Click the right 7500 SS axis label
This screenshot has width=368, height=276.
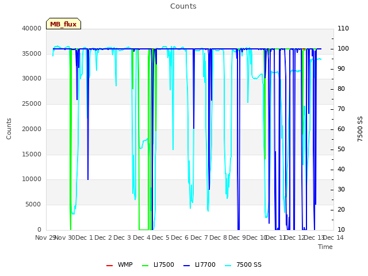360,129
